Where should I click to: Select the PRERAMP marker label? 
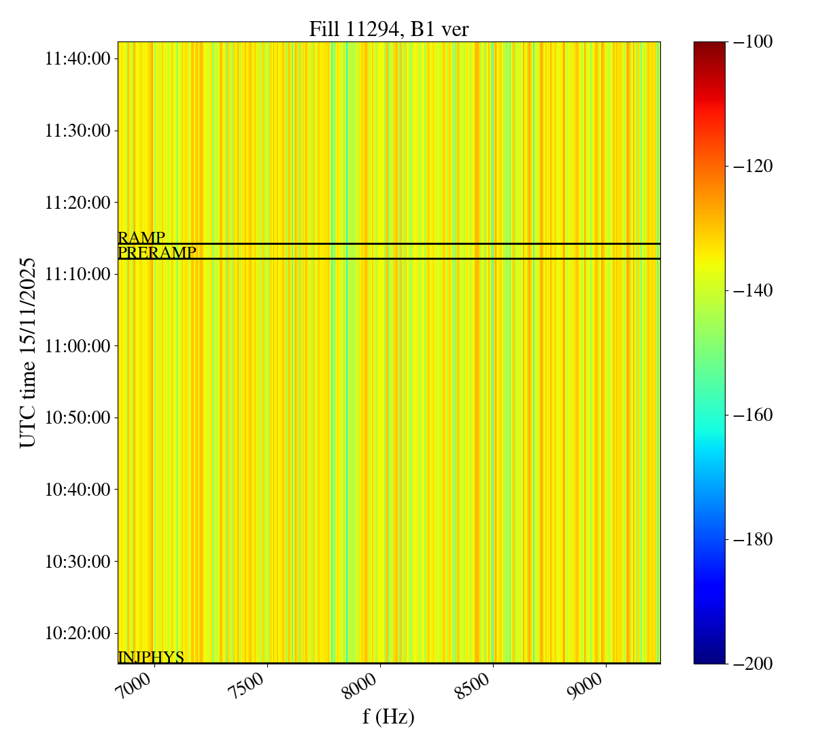pos(157,253)
